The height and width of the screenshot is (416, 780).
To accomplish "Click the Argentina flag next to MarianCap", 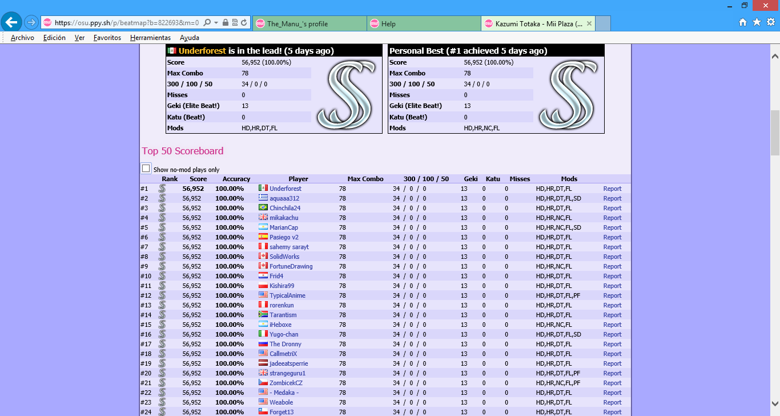I will pos(263,227).
